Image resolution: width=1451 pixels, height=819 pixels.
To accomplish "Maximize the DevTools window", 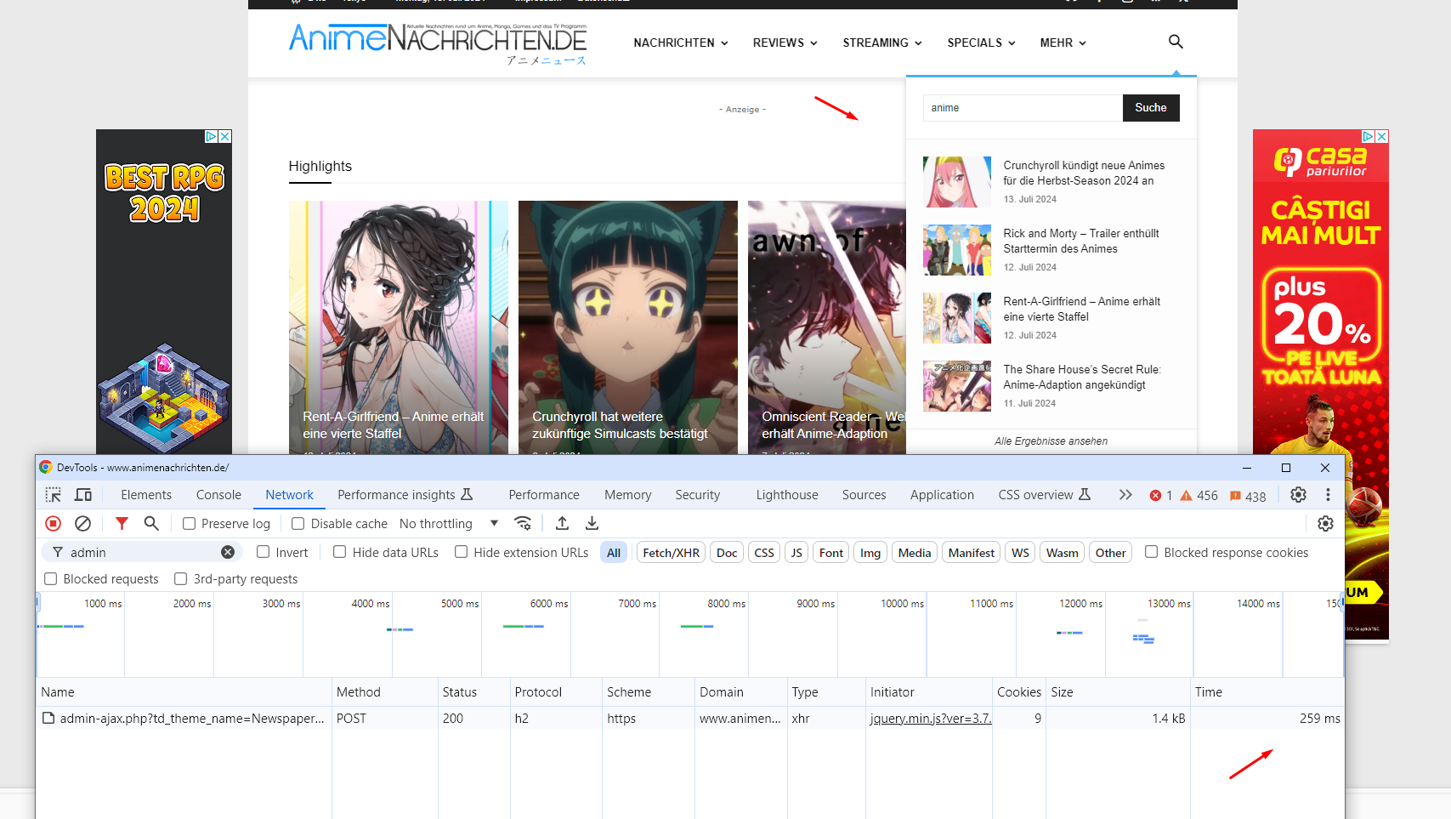I will pos(1286,468).
